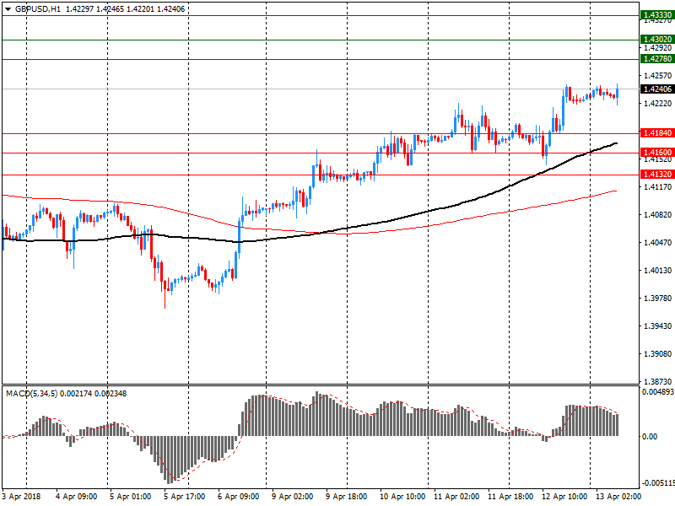Click the MACD scale value 0.004893
Screen dimensions: 675x506
click(x=658, y=391)
